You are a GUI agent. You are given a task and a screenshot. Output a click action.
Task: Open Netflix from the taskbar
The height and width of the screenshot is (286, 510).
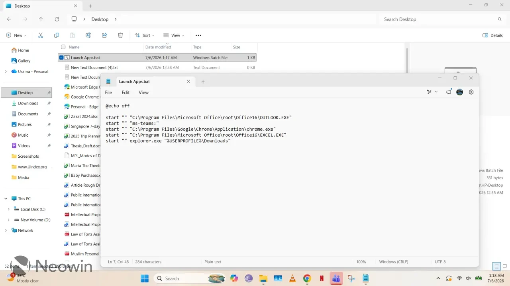pyautogui.click(x=322, y=278)
